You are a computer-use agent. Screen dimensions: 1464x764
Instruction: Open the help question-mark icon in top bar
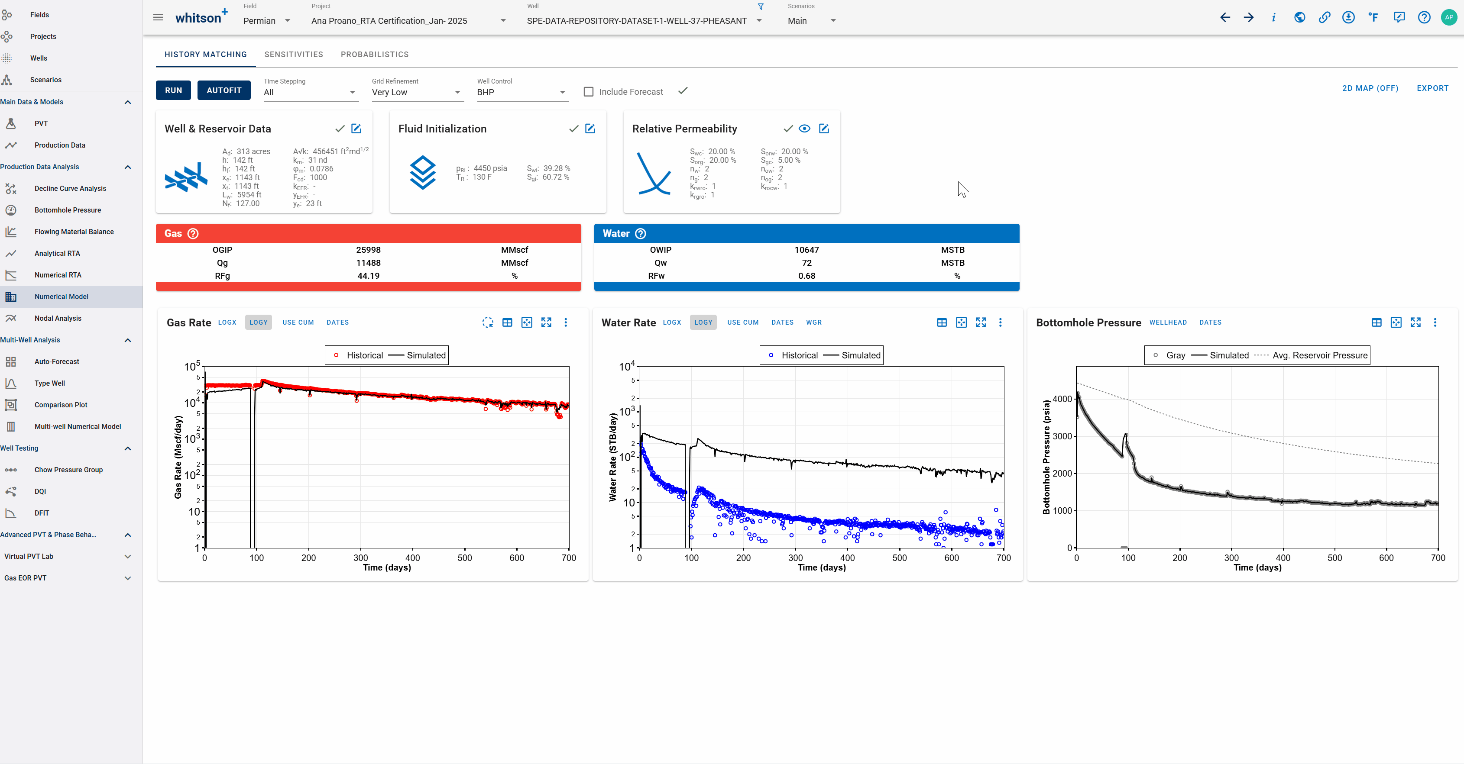(x=1424, y=18)
